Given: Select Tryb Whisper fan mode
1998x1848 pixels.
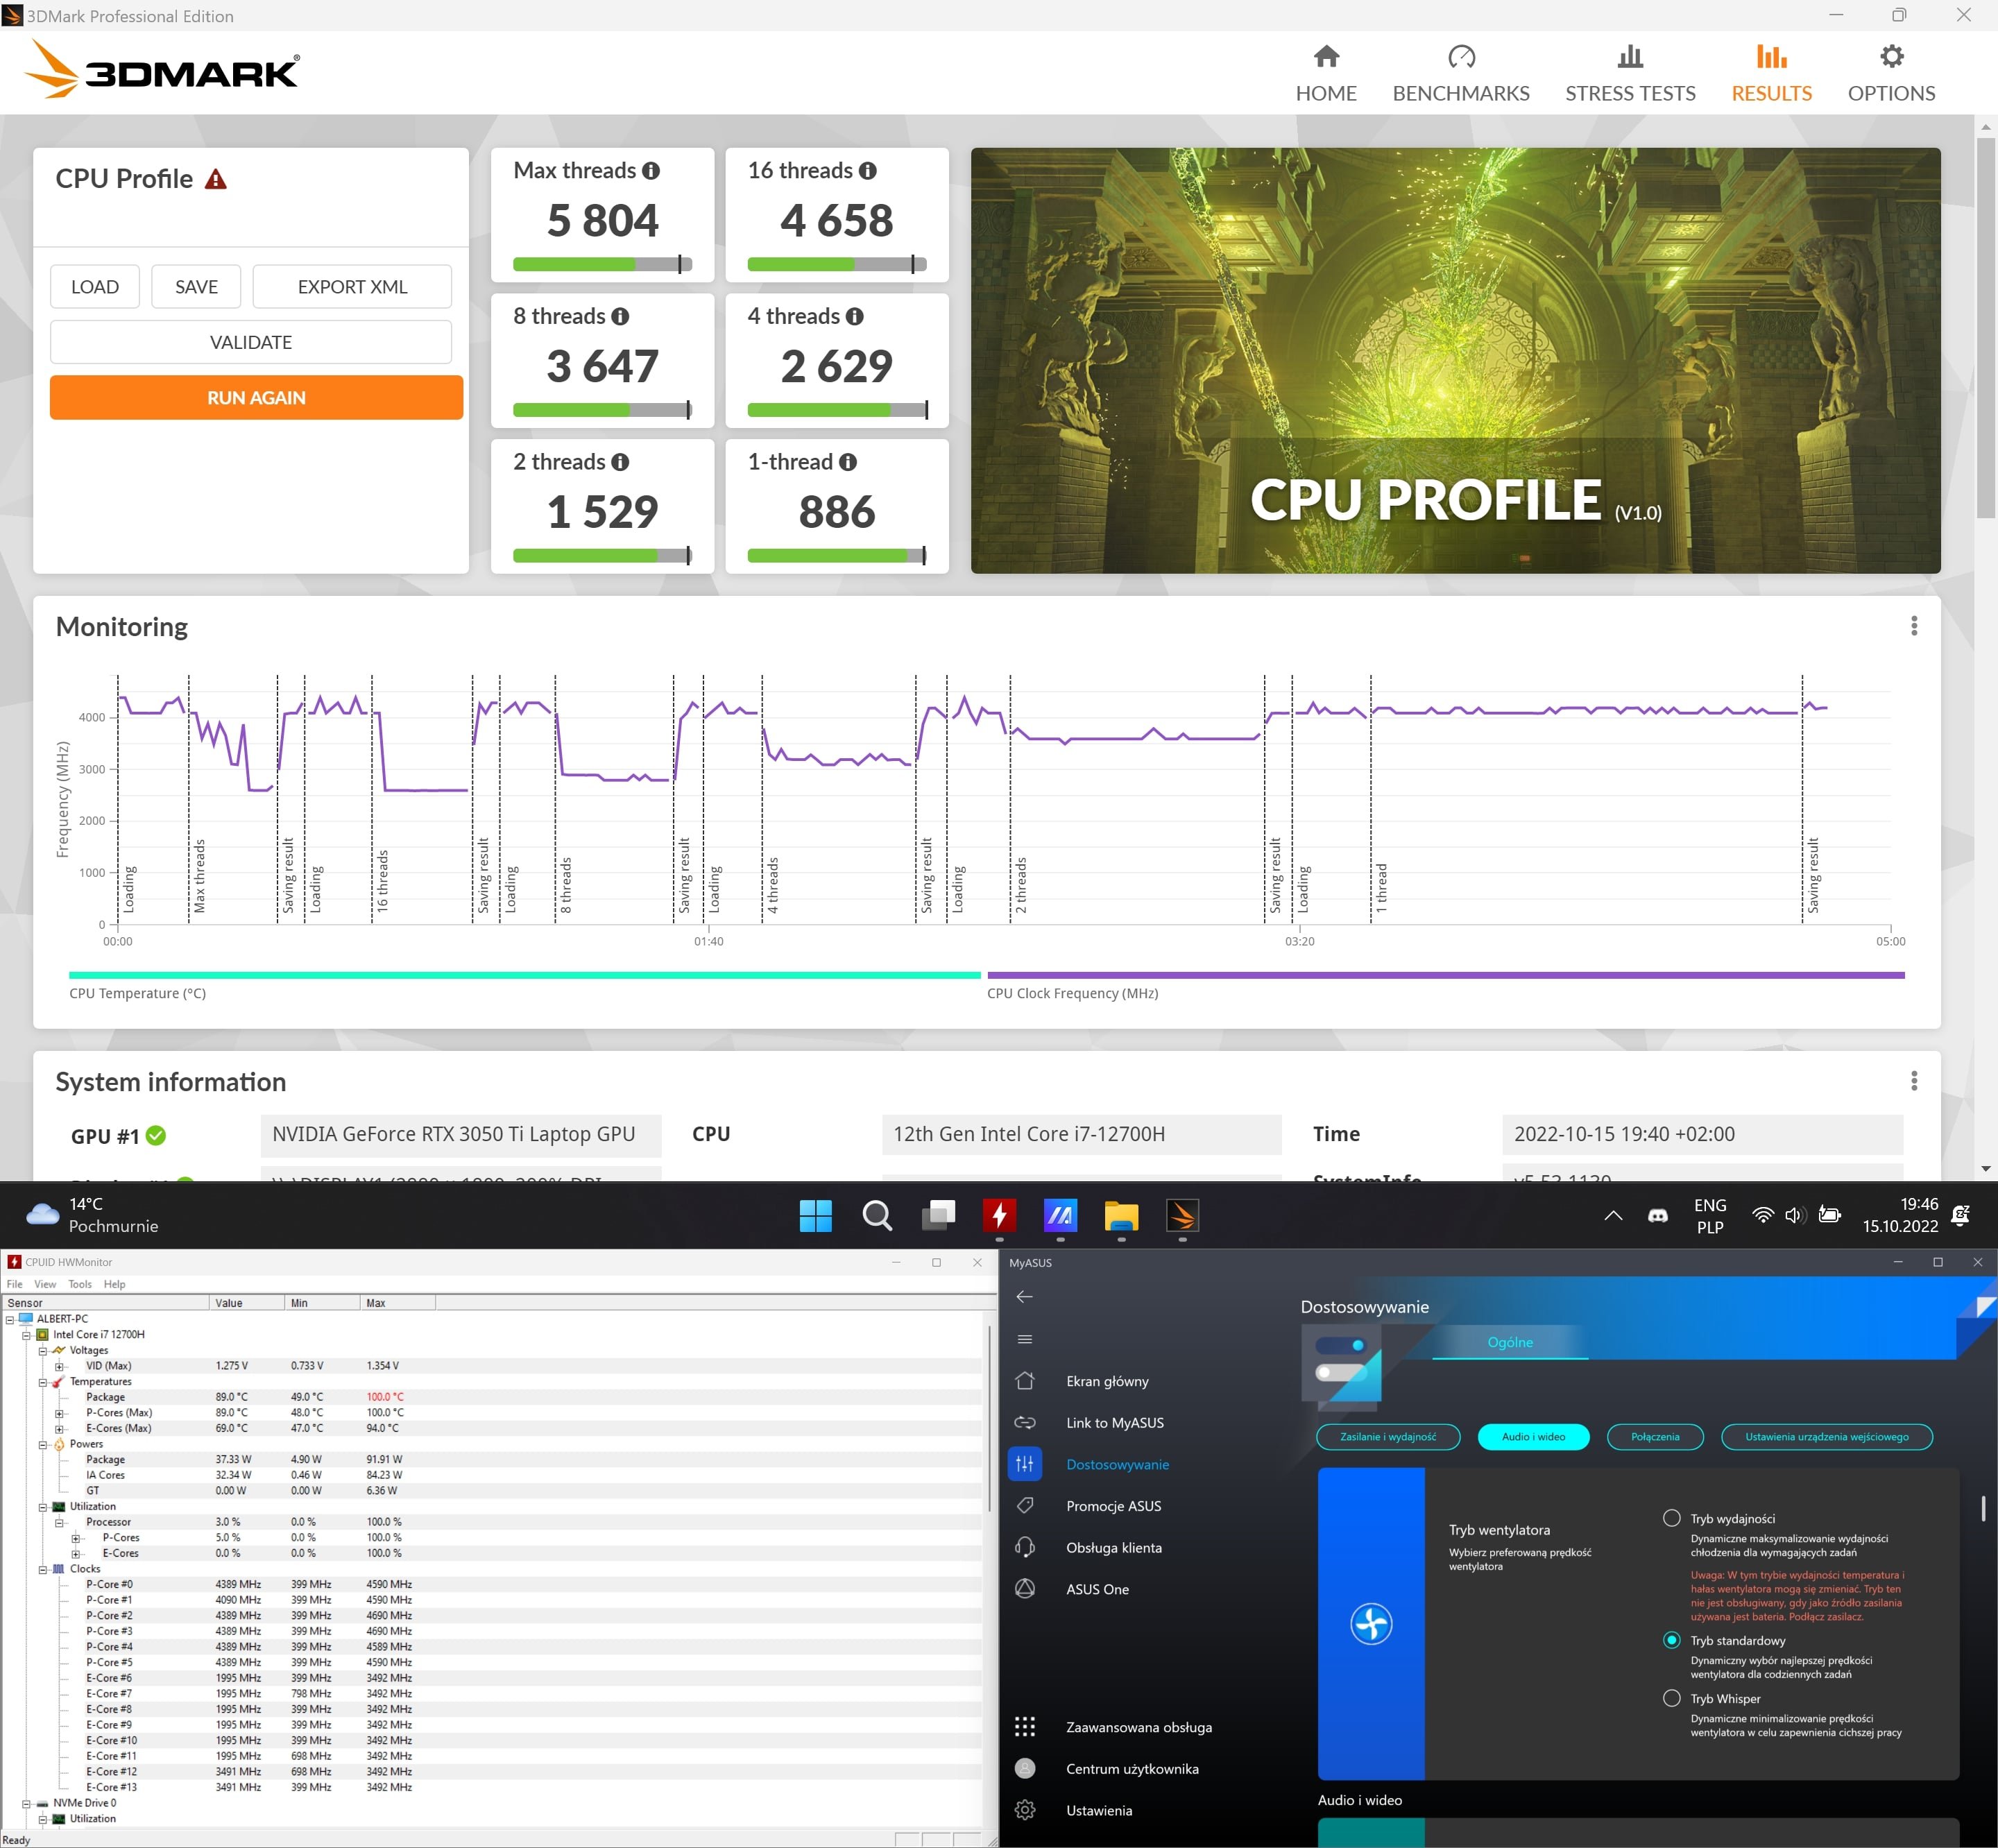Looking at the screenshot, I should tap(1671, 1698).
